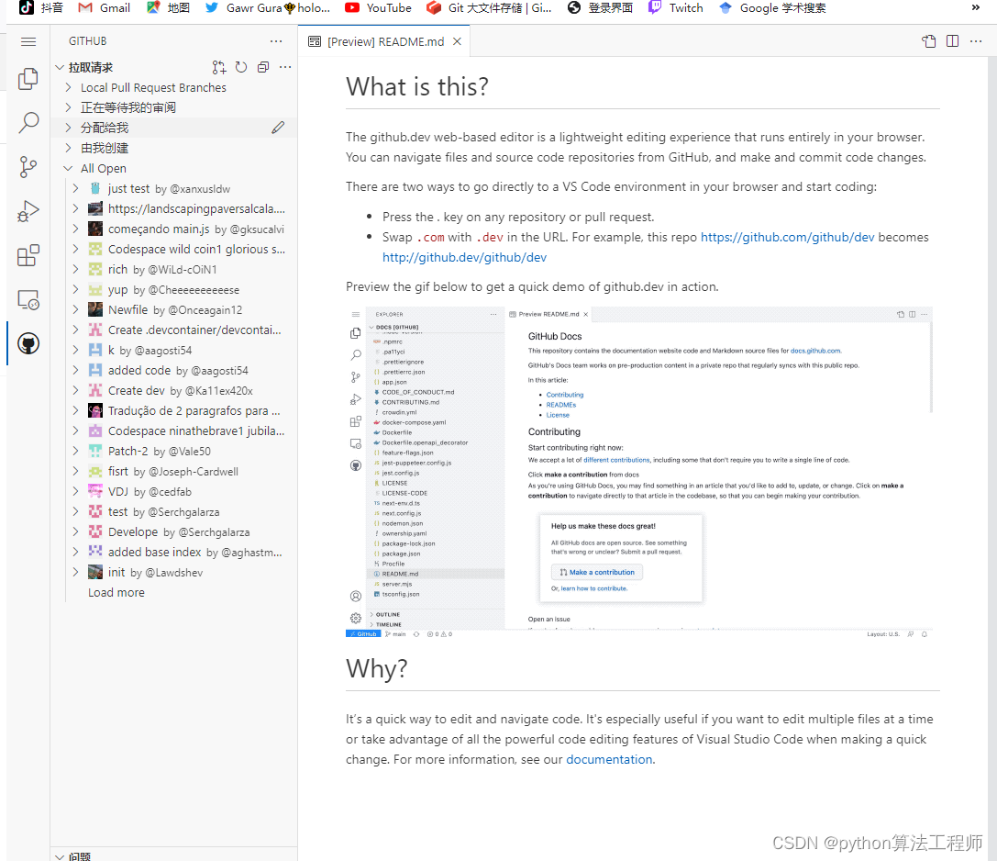Open the Twitch bookmark

coord(675,7)
